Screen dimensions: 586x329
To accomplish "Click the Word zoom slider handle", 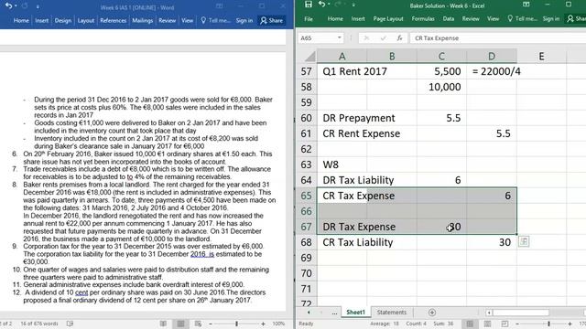I will (x=236, y=324).
